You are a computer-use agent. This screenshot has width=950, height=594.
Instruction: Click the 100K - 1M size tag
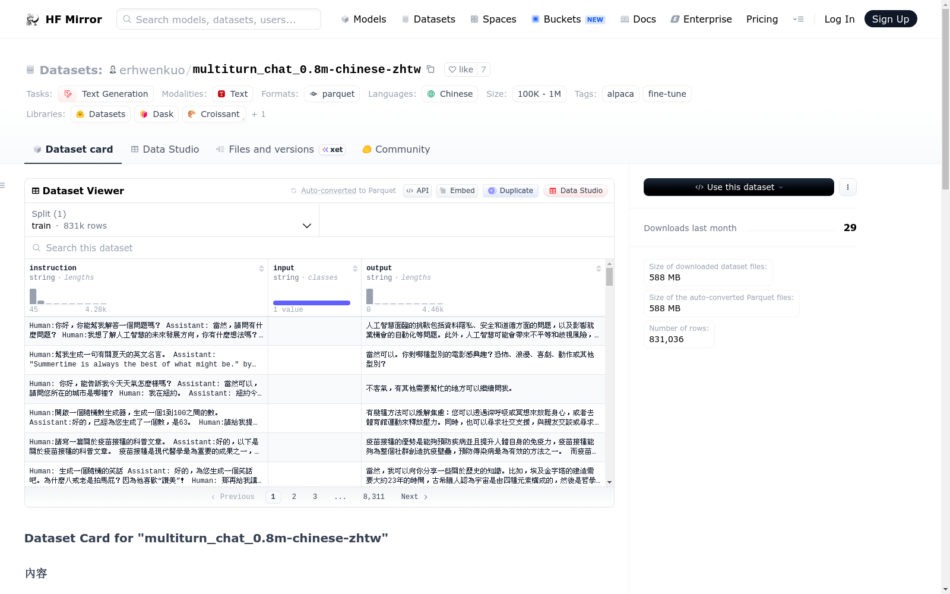tap(539, 94)
